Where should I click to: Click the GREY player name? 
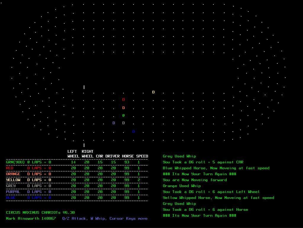[11, 186]
